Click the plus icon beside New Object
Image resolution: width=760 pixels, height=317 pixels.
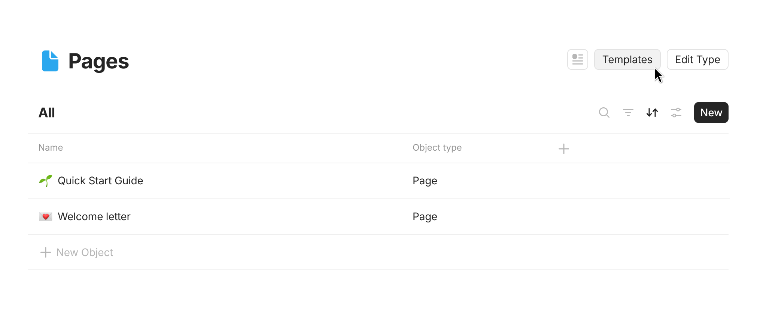tap(46, 252)
